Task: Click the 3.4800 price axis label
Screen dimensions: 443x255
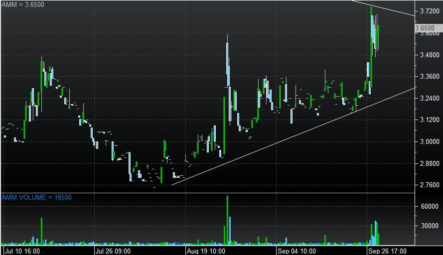Action: [429, 54]
